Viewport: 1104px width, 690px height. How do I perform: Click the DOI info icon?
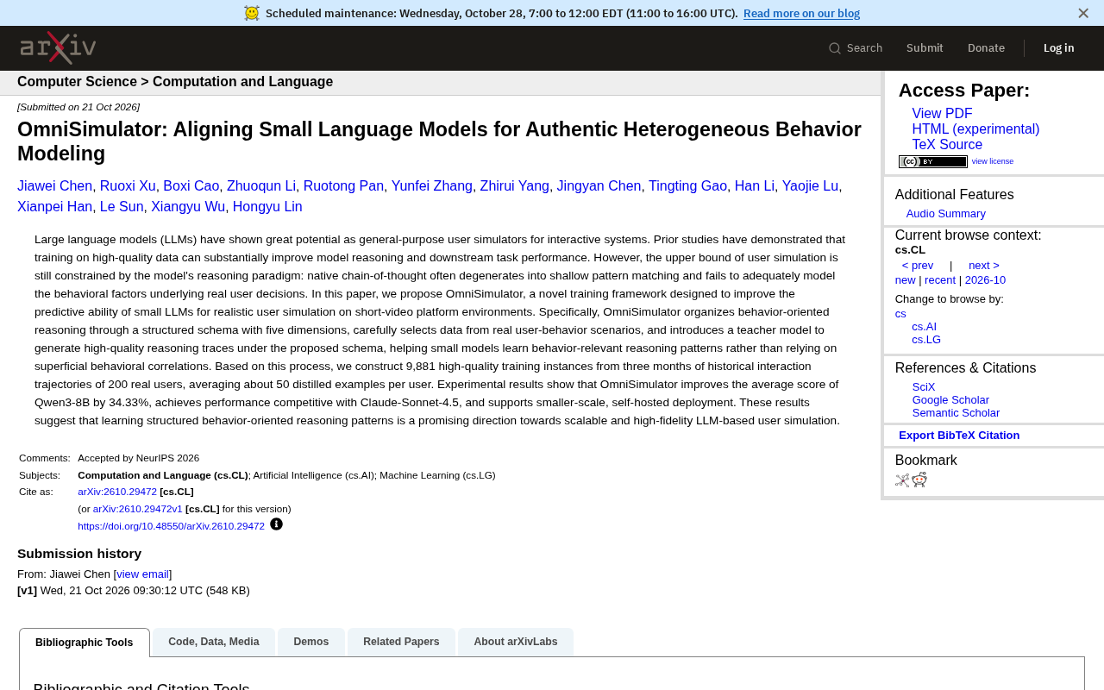click(x=277, y=524)
